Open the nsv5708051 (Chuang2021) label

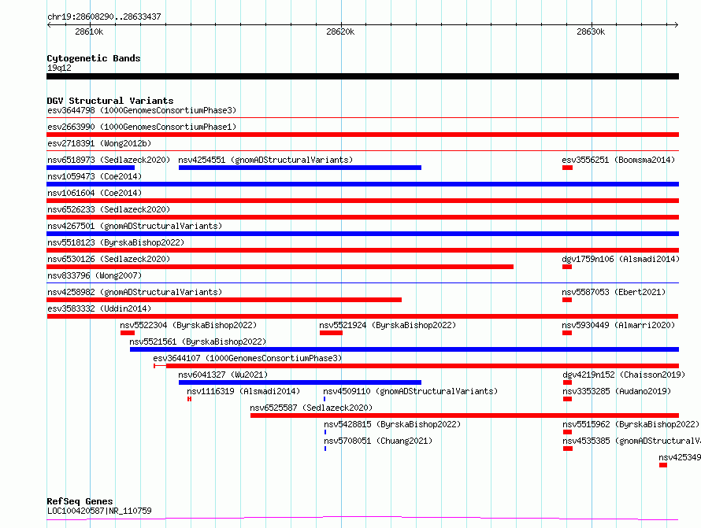click(378, 441)
